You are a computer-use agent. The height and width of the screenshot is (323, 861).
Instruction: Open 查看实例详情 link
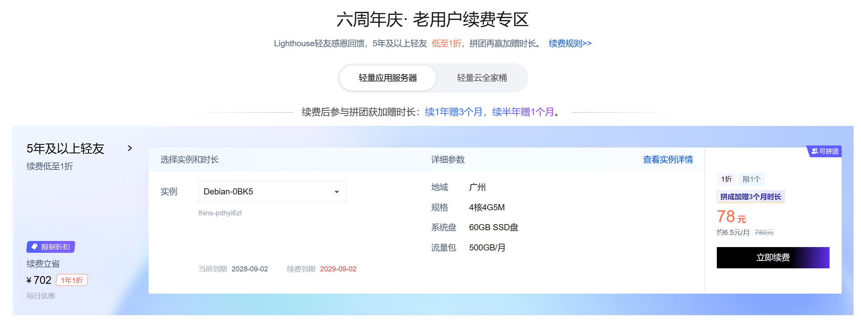pos(667,159)
